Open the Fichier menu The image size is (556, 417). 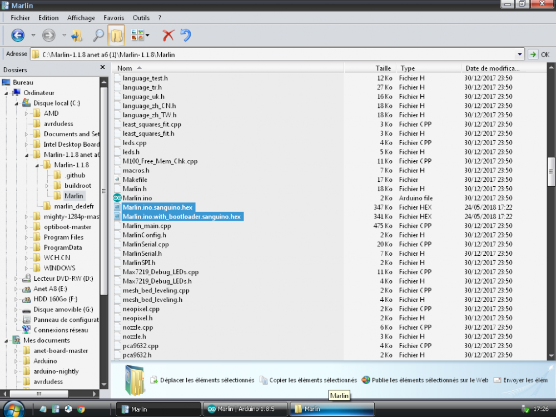tap(20, 18)
